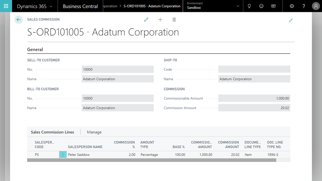Open Business Central home link
The width and height of the screenshot is (322, 181).
pos(80,6)
